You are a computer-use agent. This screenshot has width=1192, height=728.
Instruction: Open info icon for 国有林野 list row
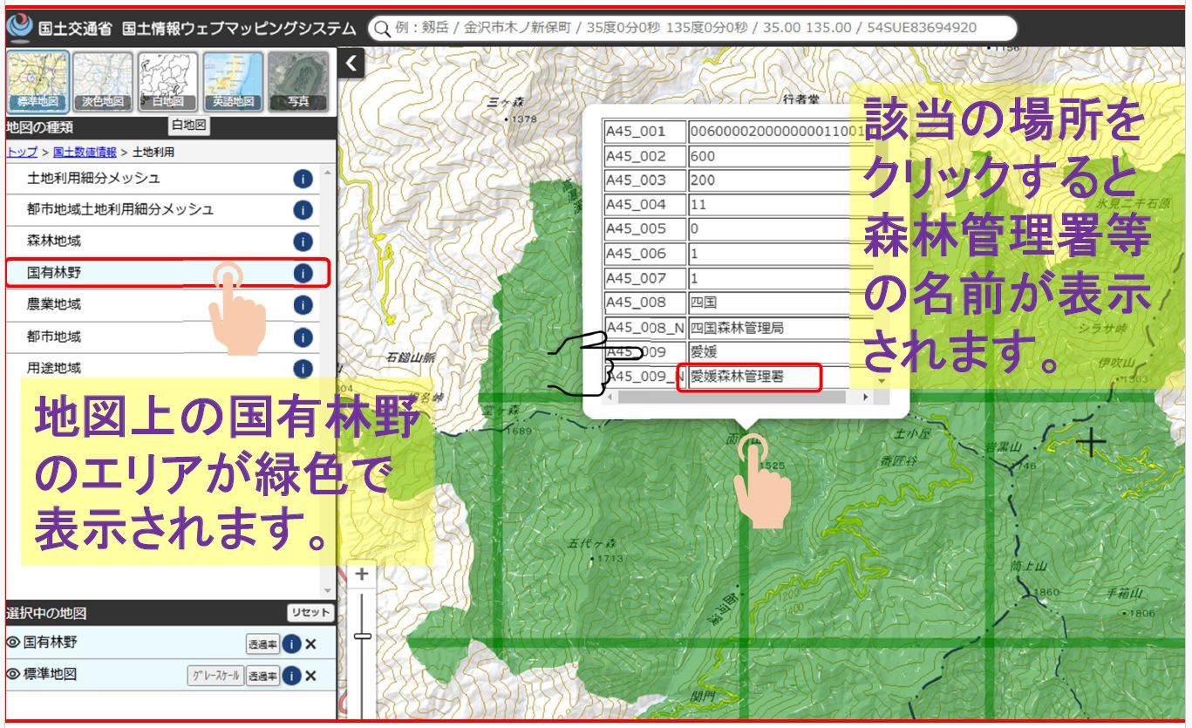(x=303, y=273)
